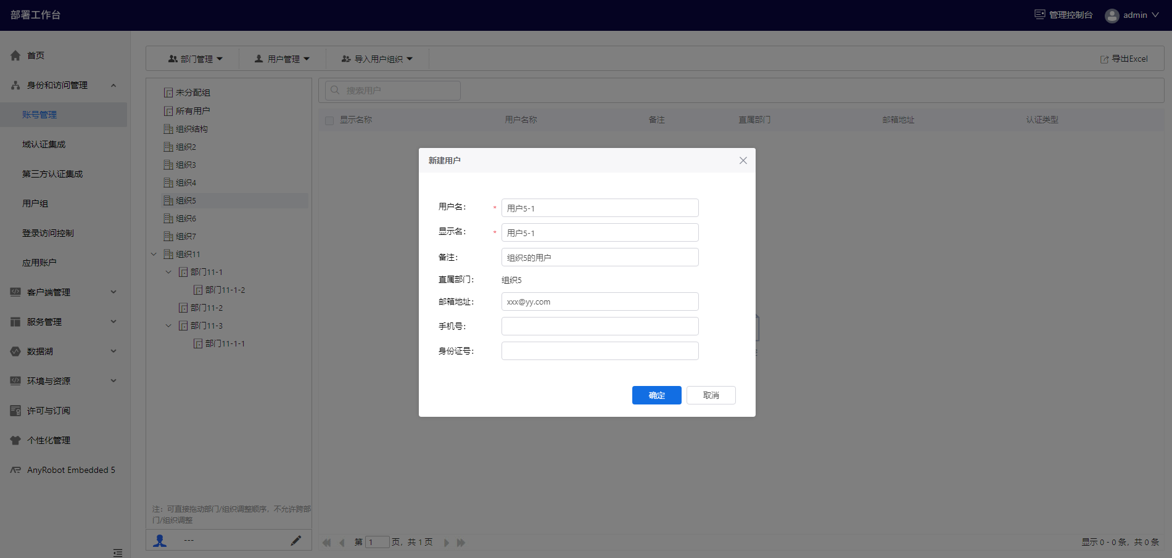Screen dimensions: 1172x558
Task: Cancel with the 取消 button
Action: (x=711, y=395)
